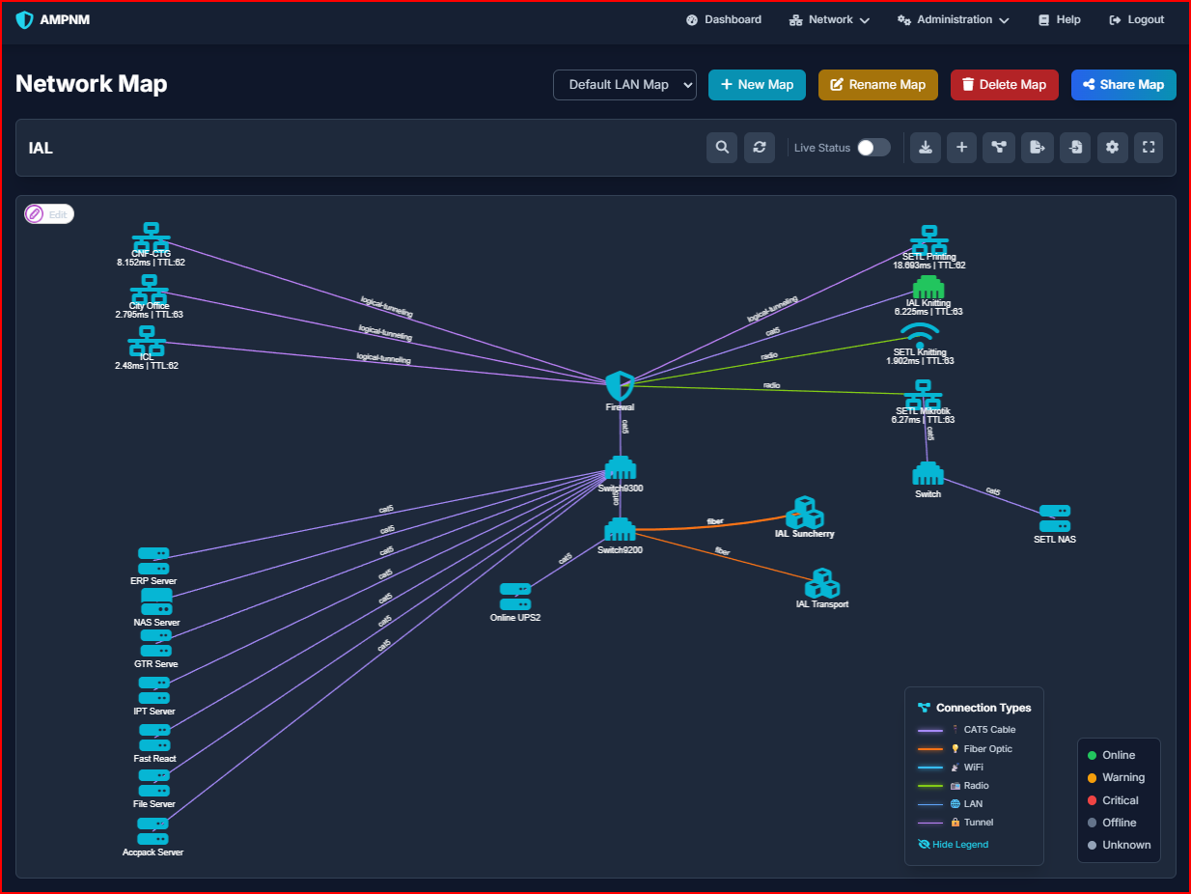The height and width of the screenshot is (894, 1191).
Task: Click the Offline legend label
Action: 1120,823
